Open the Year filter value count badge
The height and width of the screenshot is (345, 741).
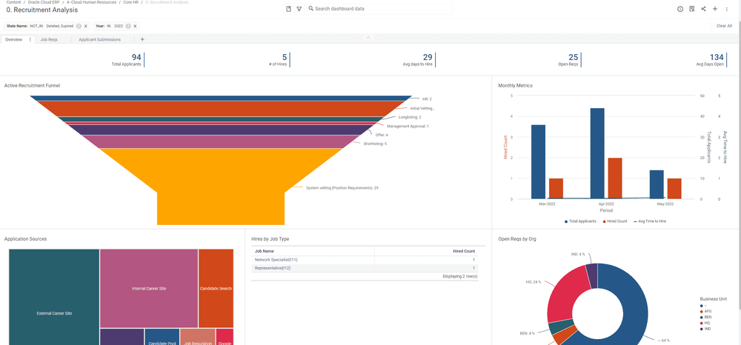[128, 27]
